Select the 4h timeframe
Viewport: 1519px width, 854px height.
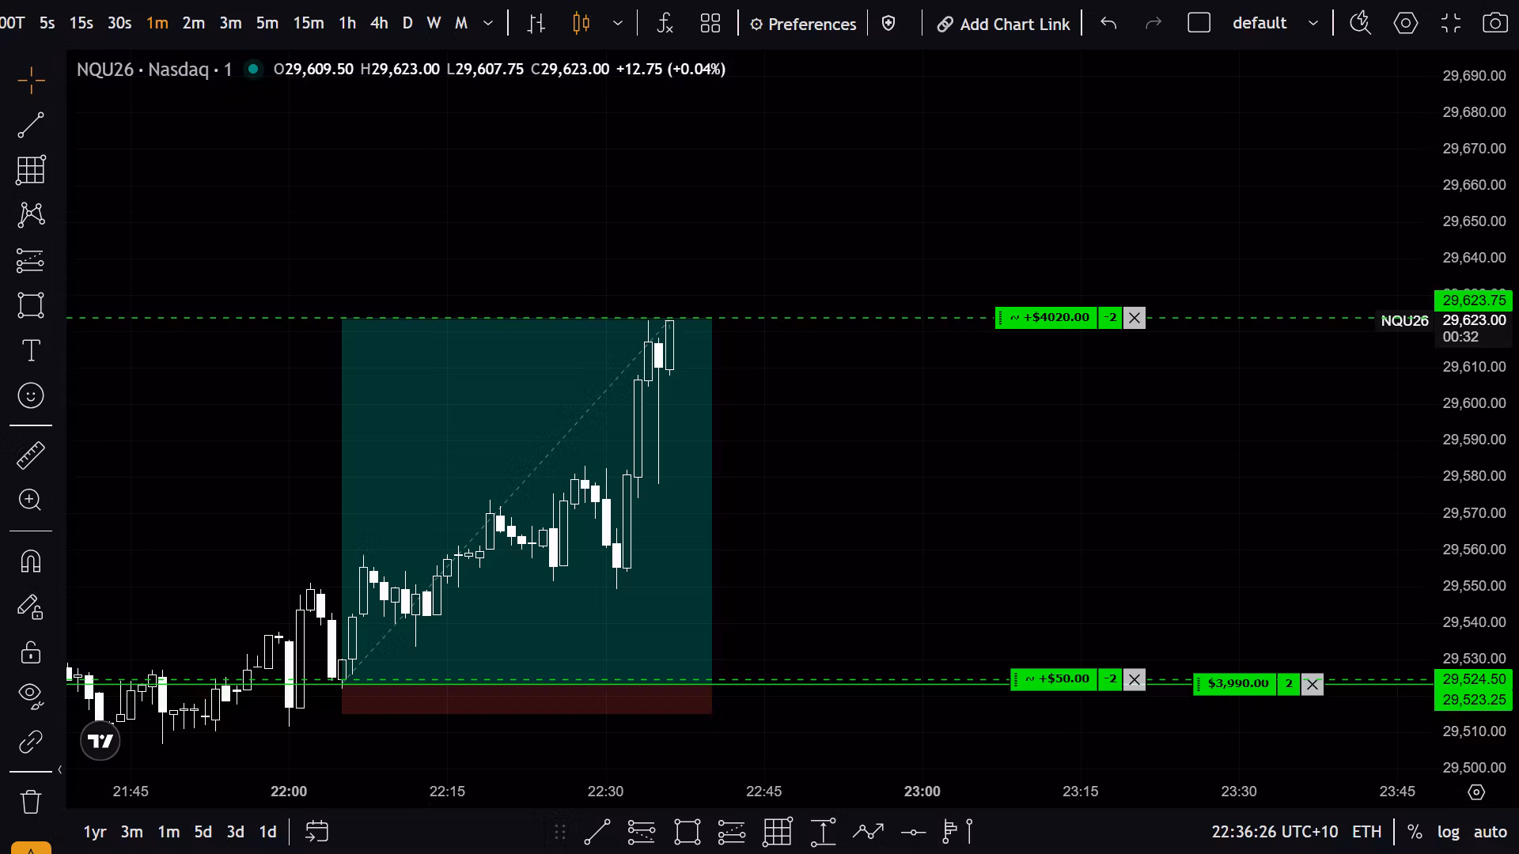[379, 23]
